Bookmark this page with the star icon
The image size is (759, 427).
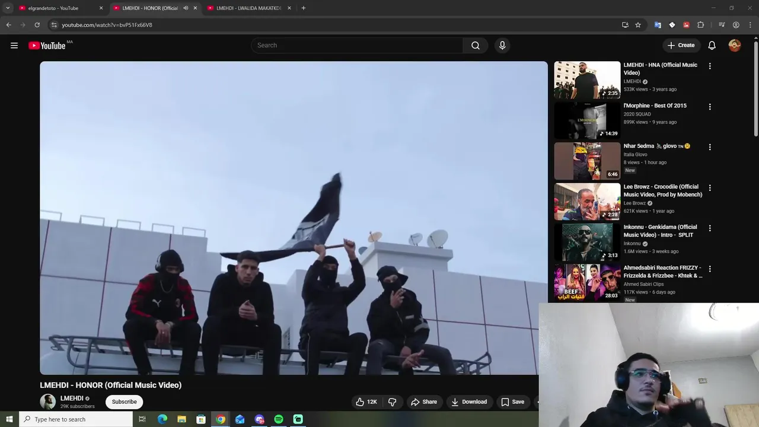(638, 25)
